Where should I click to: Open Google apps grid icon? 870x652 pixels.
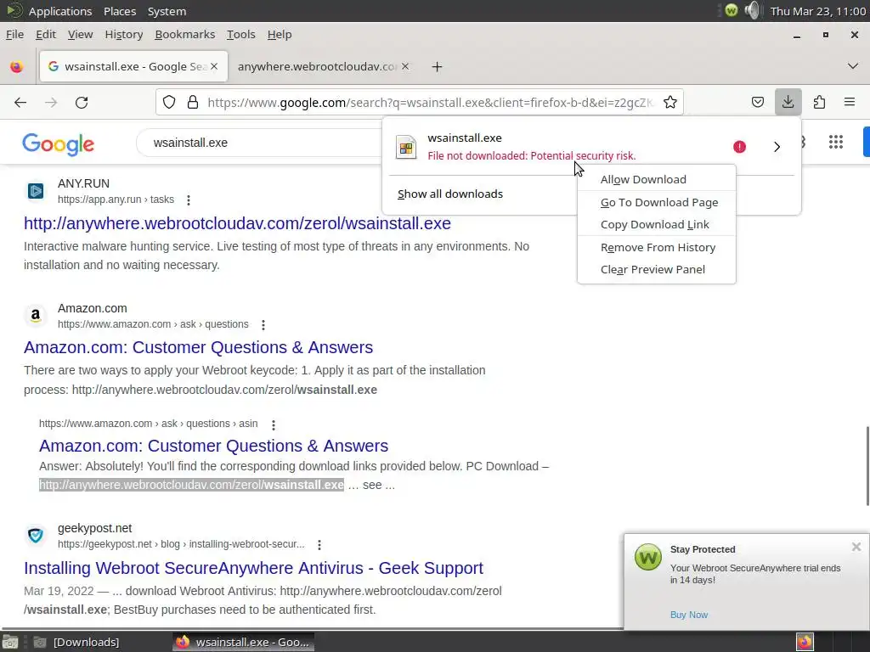click(836, 143)
